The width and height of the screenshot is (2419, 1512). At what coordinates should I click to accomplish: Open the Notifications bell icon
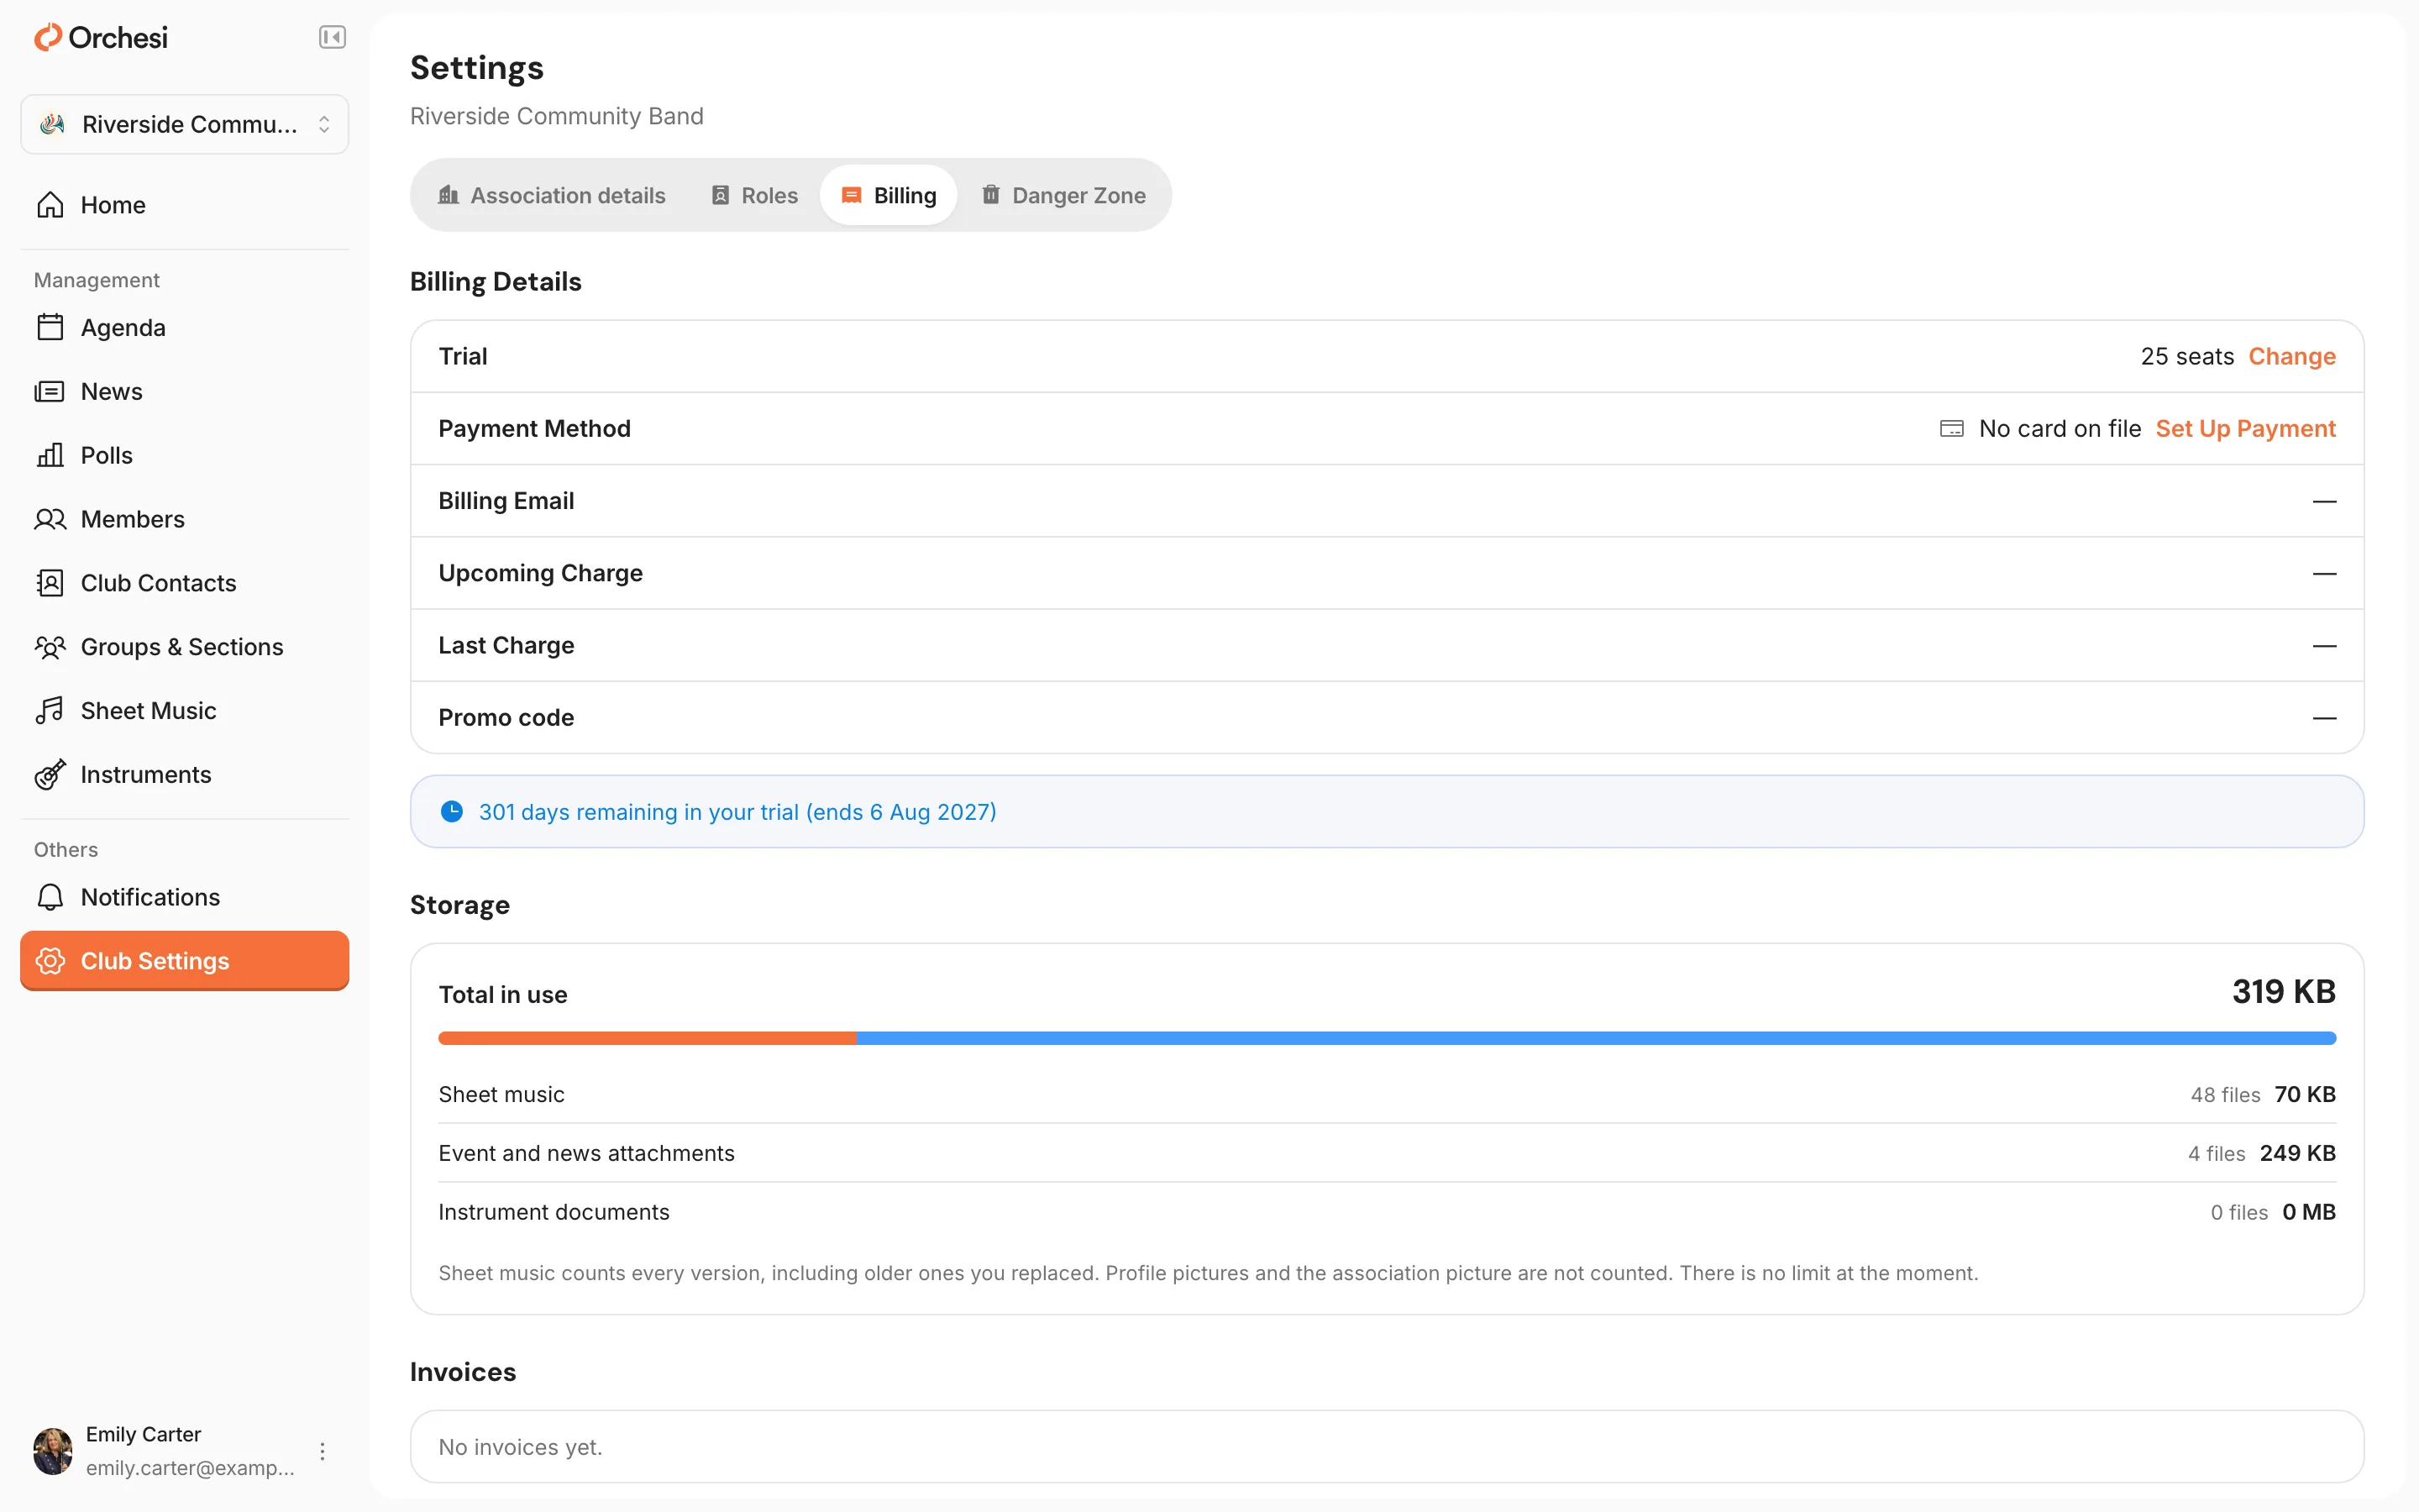pyautogui.click(x=50, y=897)
